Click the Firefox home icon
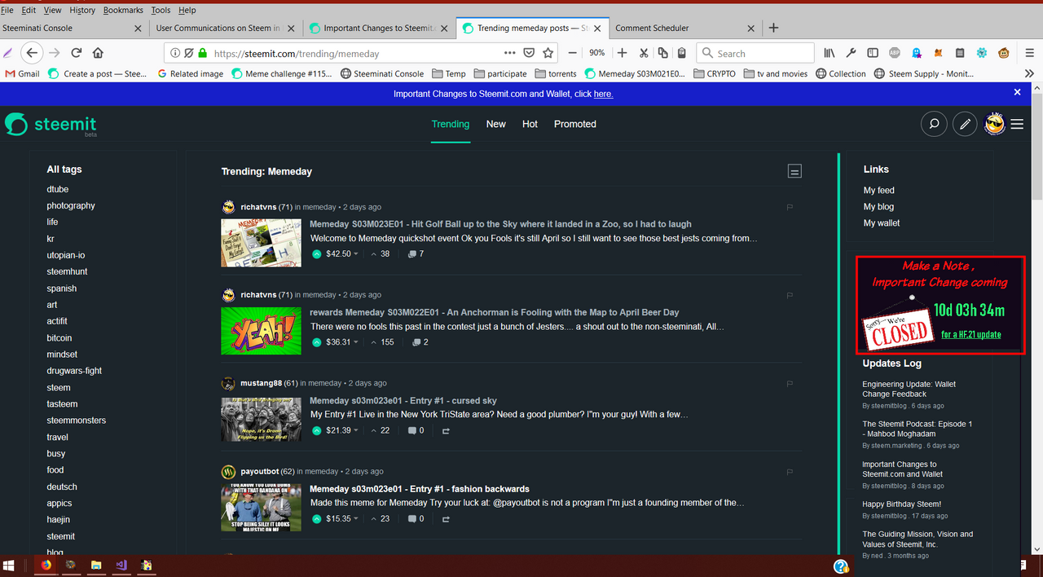The height and width of the screenshot is (577, 1043). [x=98, y=53]
